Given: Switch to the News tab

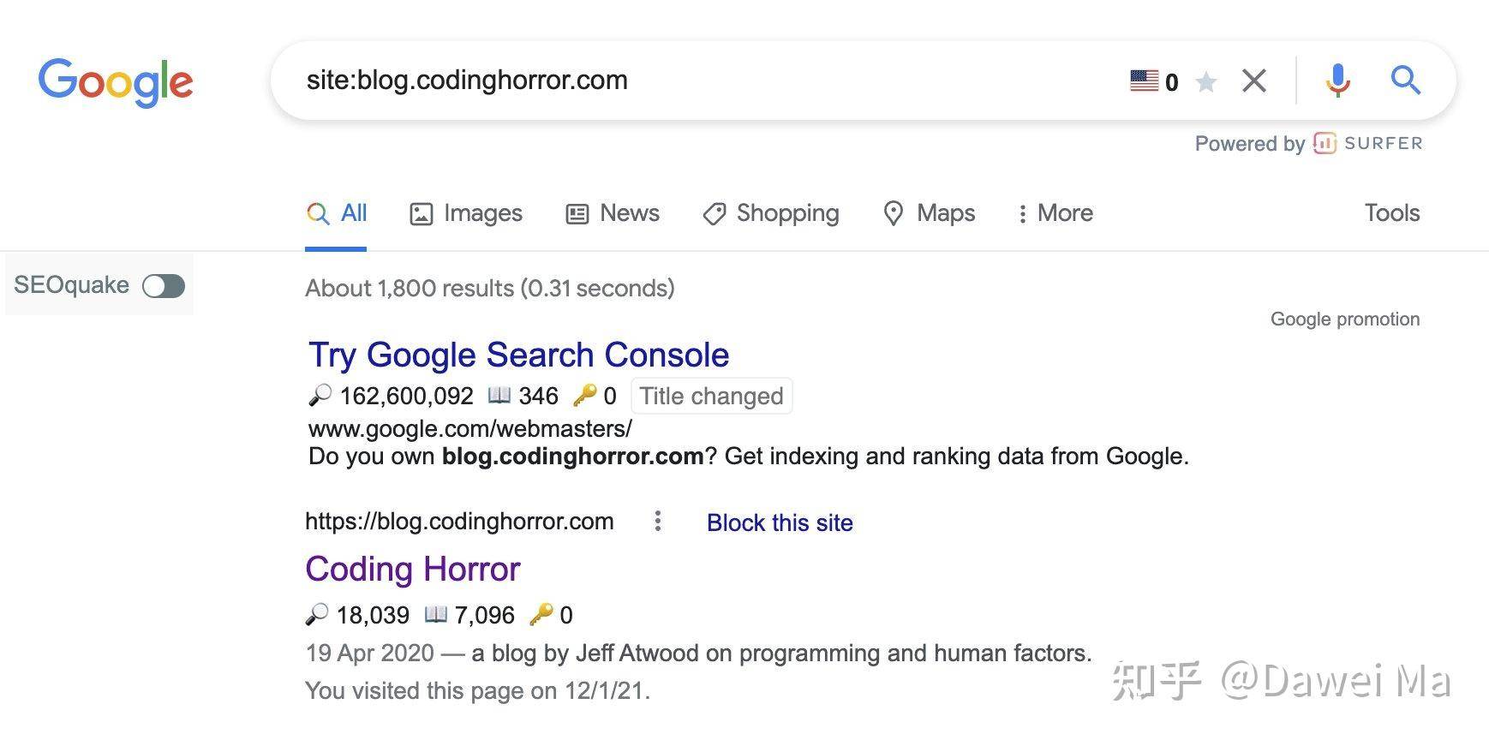Looking at the screenshot, I should click(613, 212).
